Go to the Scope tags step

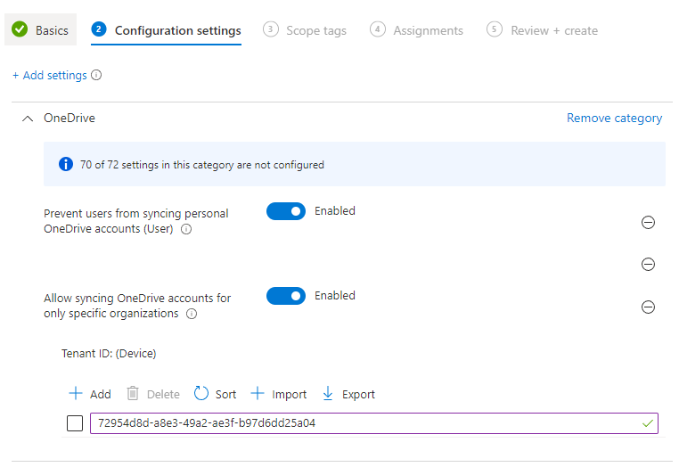tap(305, 30)
